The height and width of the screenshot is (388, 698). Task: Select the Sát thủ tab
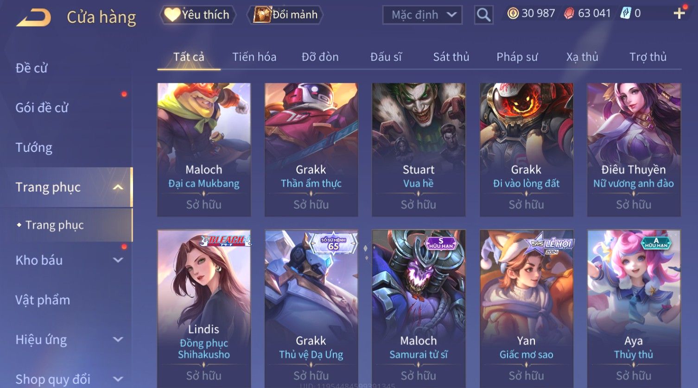(x=451, y=57)
